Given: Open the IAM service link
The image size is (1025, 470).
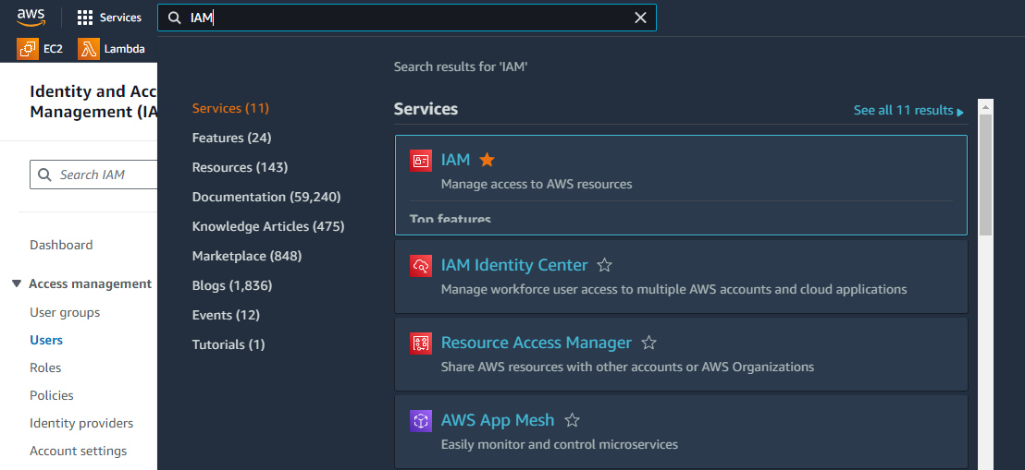Looking at the screenshot, I should click(456, 159).
